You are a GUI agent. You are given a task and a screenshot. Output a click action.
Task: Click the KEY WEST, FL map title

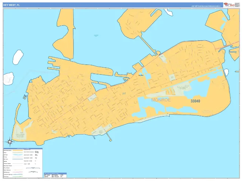tap(11, 5)
